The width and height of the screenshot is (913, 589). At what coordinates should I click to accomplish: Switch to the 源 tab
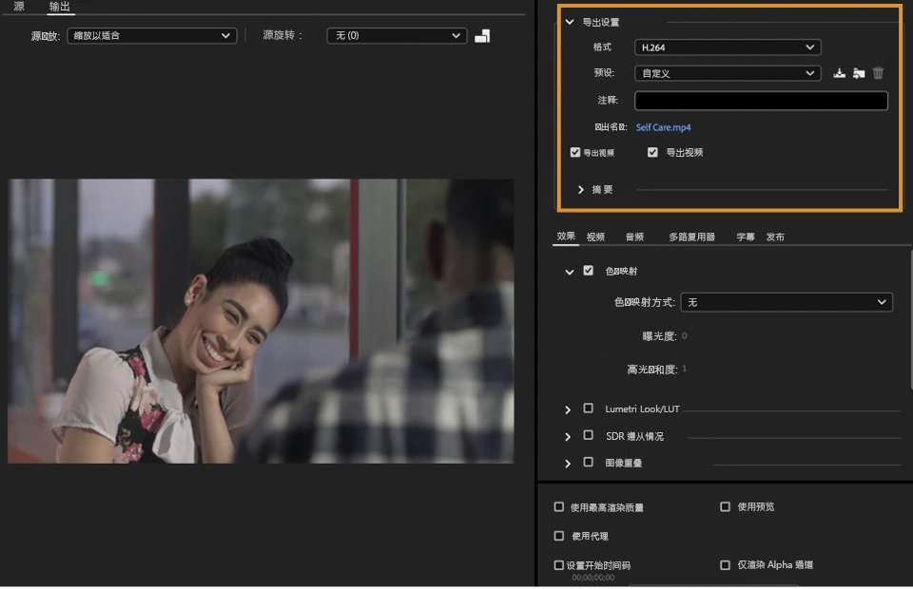pos(19,7)
